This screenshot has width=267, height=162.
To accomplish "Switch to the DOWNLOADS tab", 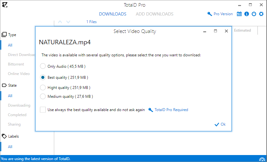I will coord(113,14).
